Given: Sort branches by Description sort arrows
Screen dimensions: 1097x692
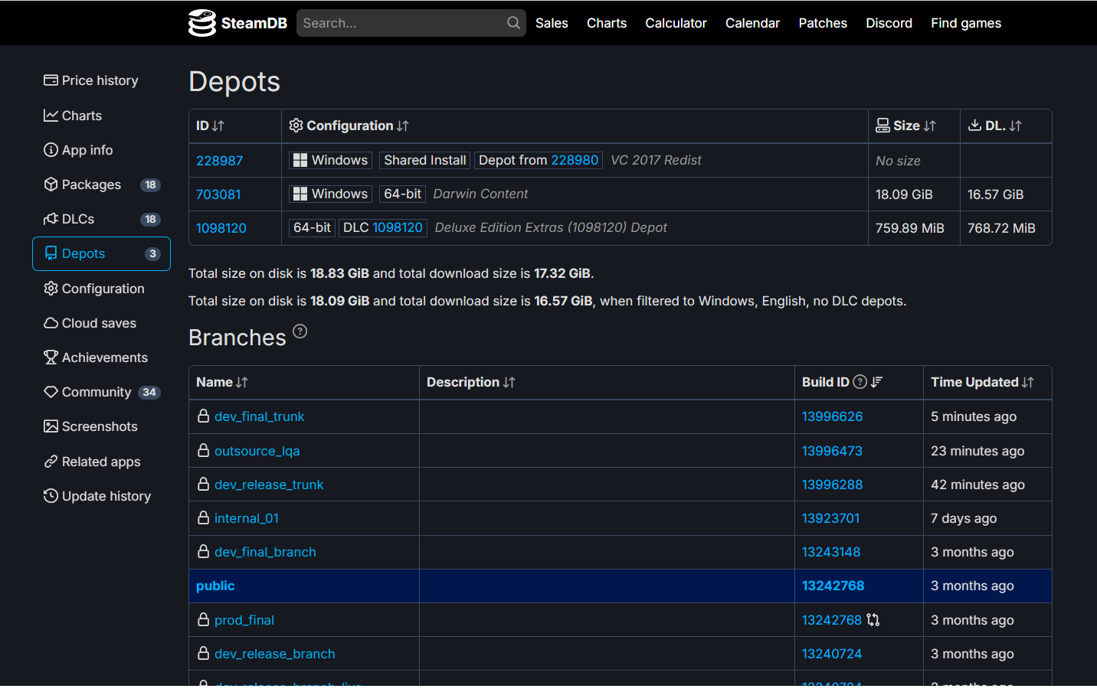Looking at the screenshot, I should (509, 382).
